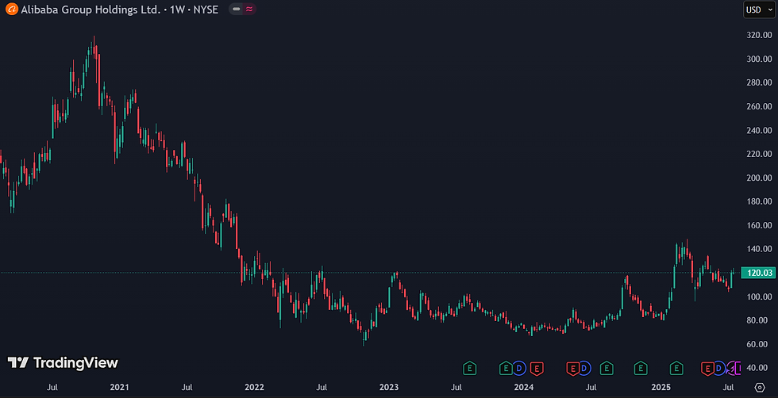Click green earnings marker in late 2024

click(x=641, y=368)
